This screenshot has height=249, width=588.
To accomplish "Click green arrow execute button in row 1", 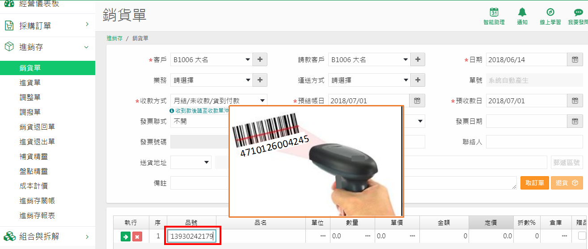I will pyautogui.click(x=125, y=236).
